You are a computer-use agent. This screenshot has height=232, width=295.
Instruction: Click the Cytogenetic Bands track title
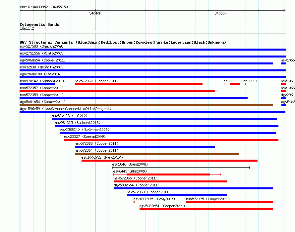point(39,24)
